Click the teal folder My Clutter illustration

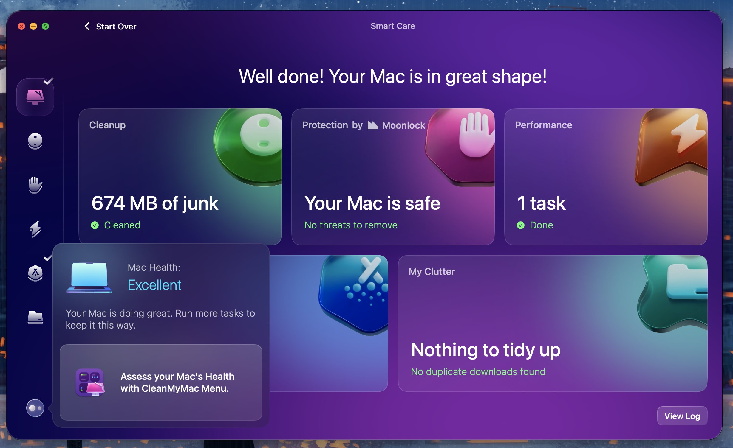pyautogui.click(x=673, y=293)
